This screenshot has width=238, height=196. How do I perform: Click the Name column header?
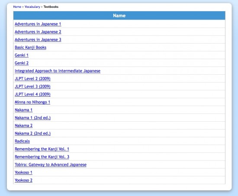point(119,16)
